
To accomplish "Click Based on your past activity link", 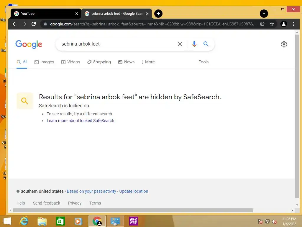I will pos(91,191).
